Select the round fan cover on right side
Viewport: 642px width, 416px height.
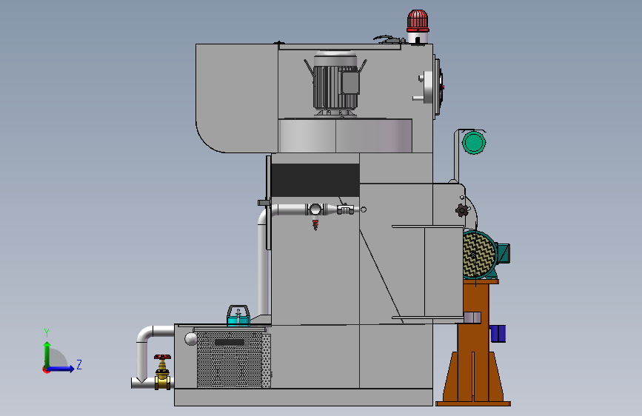coord(438,87)
